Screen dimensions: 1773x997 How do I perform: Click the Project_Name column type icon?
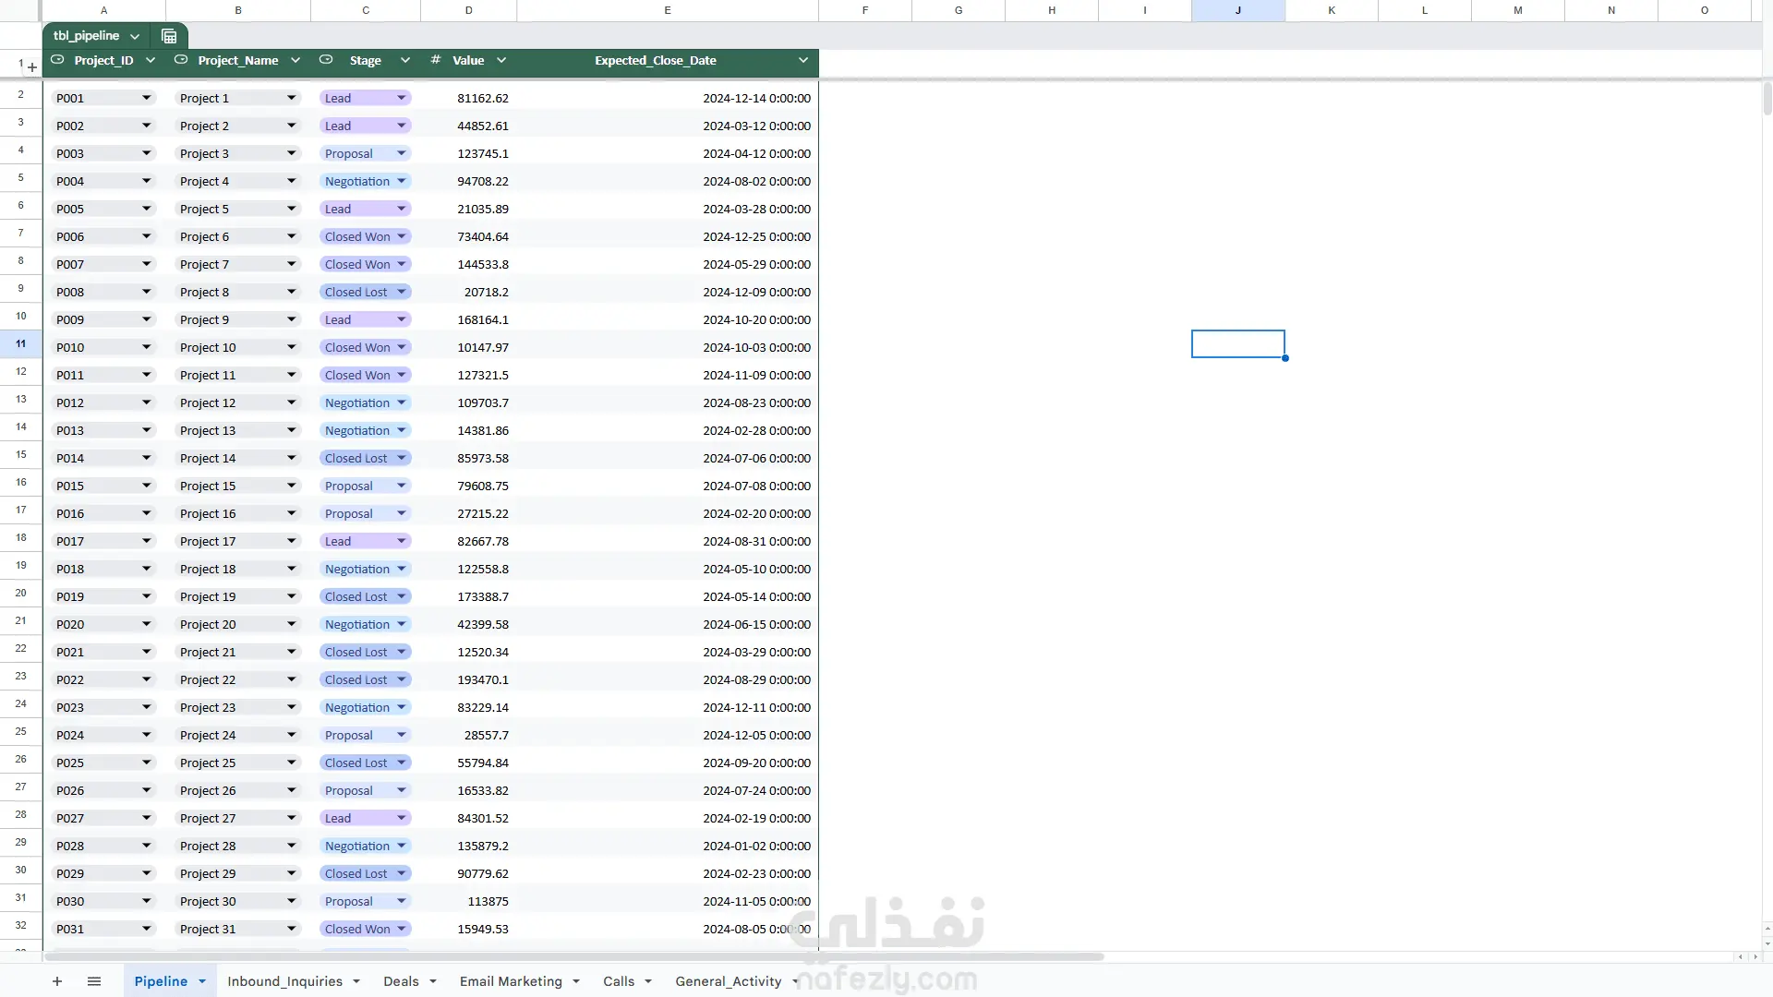pyautogui.click(x=181, y=60)
